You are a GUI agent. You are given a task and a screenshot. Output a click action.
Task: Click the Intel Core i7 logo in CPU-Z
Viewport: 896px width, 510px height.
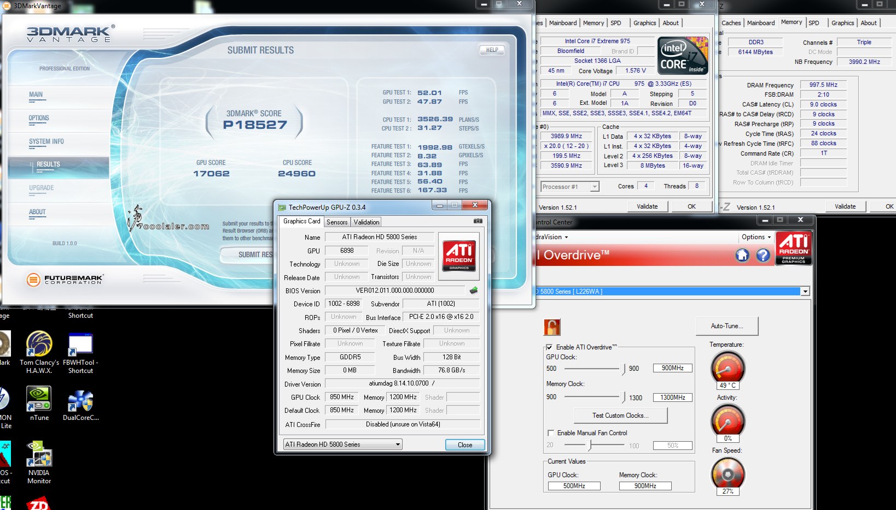(x=683, y=56)
